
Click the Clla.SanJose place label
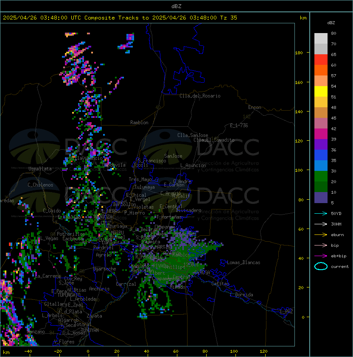tap(193, 135)
